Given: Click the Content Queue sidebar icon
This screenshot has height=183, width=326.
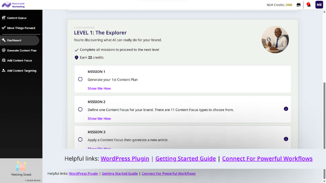Looking at the screenshot, I should tap(4, 18).
